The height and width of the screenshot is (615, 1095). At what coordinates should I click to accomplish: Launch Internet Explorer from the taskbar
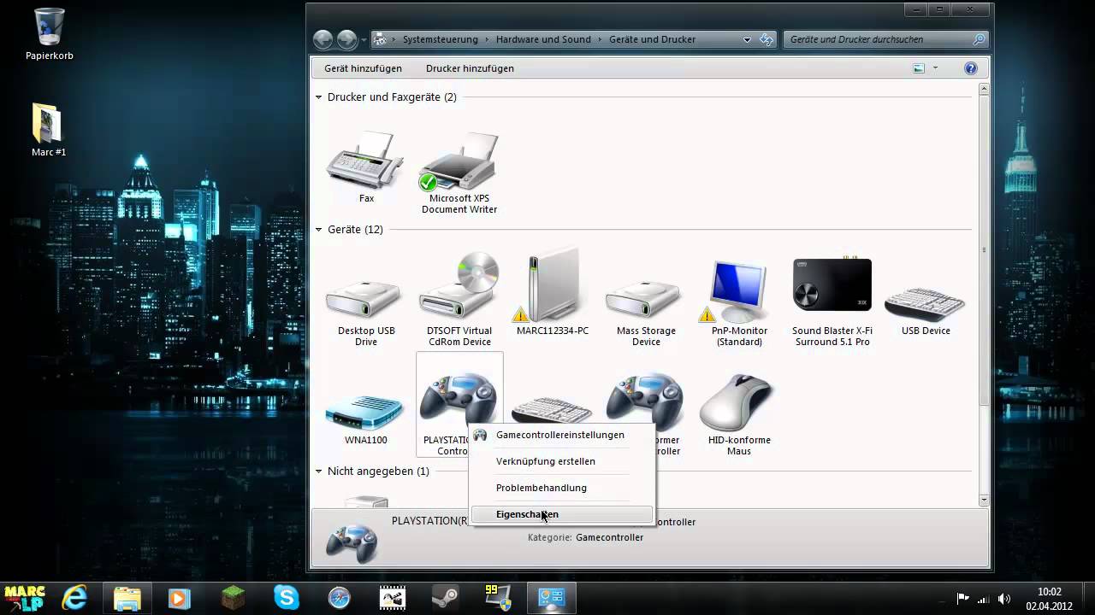click(x=75, y=598)
